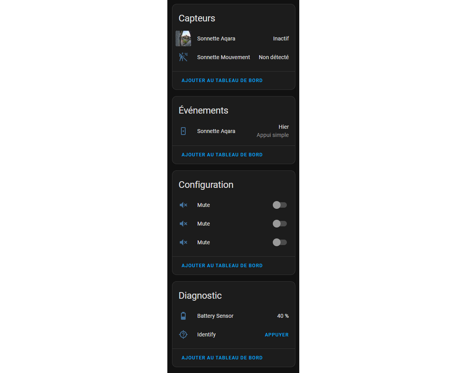
Task: Click the middle Mute label
Action: point(204,224)
